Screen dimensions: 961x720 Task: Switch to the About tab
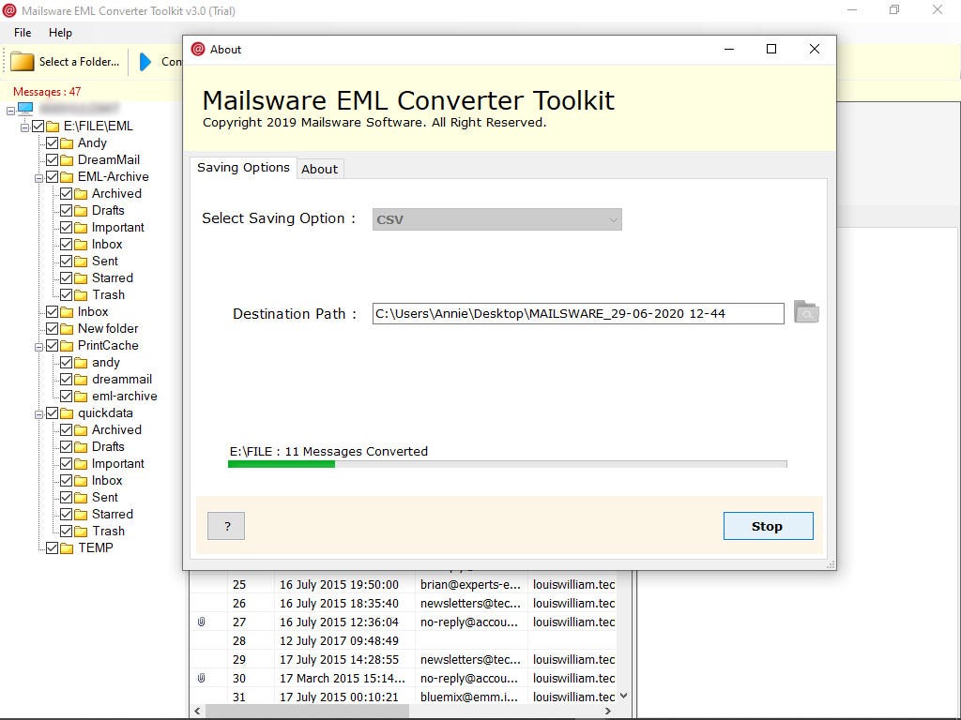click(319, 169)
